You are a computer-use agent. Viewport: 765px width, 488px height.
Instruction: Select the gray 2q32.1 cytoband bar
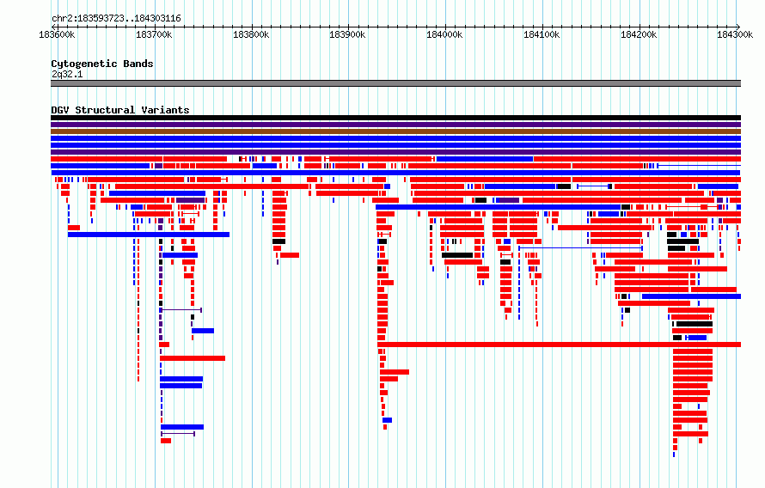[x=395, y=83]
